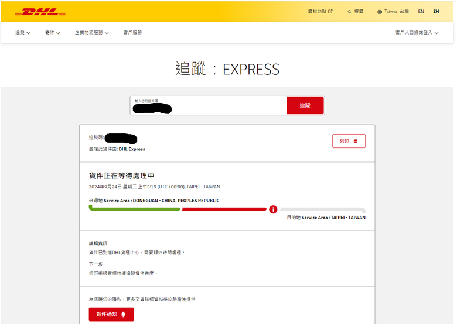The image size is (457, 324).
Task: Expand the 追蹤 navigation menu
Action: point(23,33)
